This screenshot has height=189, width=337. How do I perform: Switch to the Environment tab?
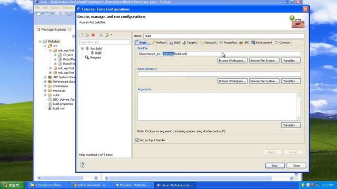coord(262,43)
